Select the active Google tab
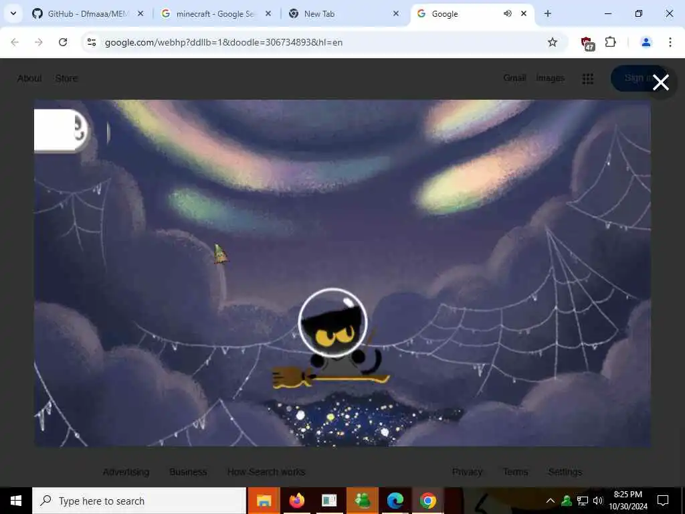The width and height of the screenshot is (685, 514). pyautogui.click(x=472, y=13)
